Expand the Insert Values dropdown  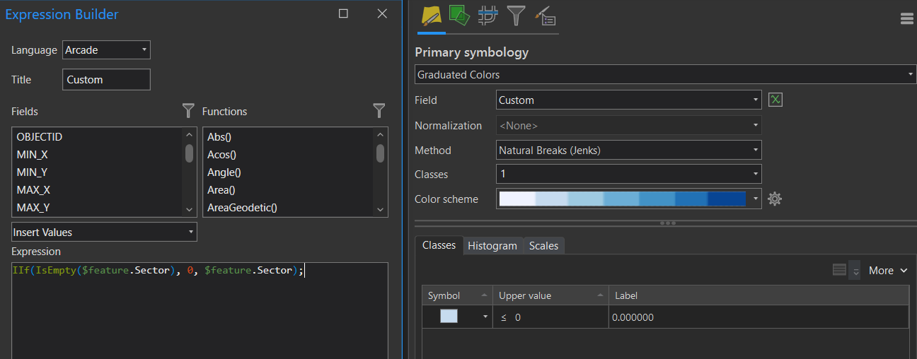pos(104,232)
